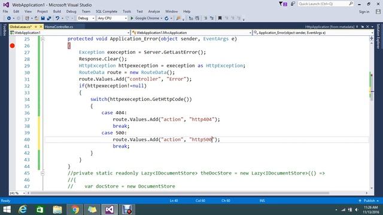Viewport: 383px width, 215px height.
Task: Open the Project menu
Action: click(x=42, y=11)
